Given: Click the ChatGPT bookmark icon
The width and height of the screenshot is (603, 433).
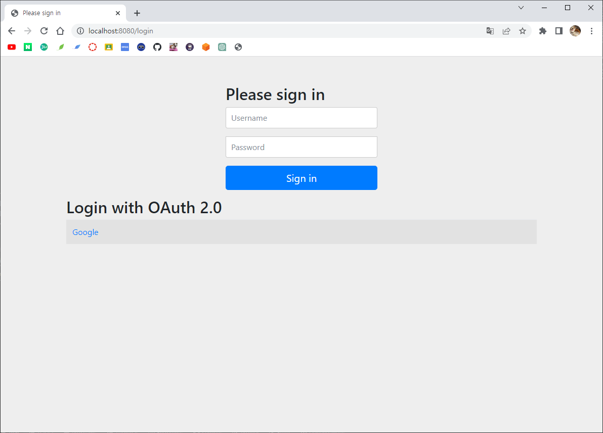Looking at the screenshot, I should click(222, 47).
